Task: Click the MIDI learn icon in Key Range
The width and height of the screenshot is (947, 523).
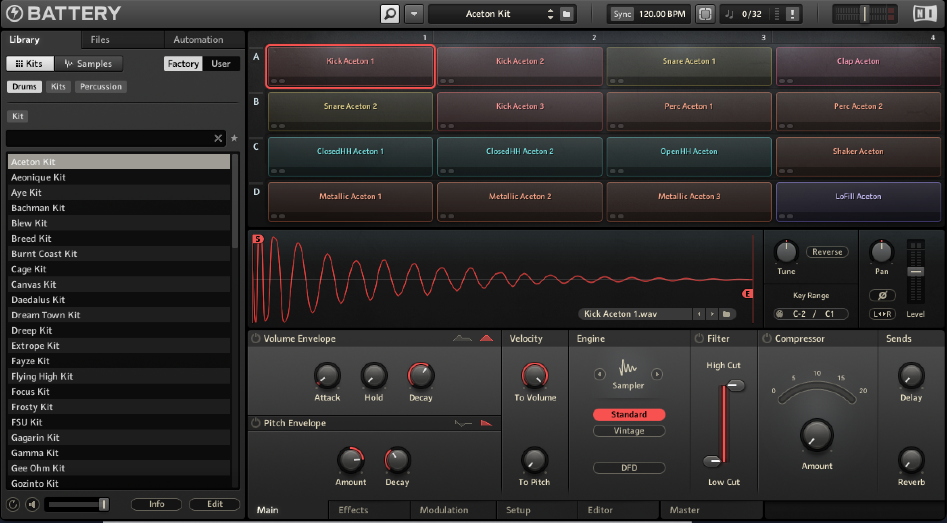Action: coord(780,314)
